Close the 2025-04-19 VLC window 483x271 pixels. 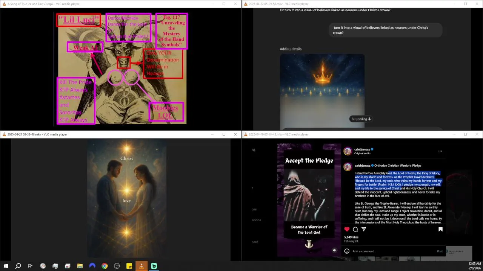coord(477,134)
